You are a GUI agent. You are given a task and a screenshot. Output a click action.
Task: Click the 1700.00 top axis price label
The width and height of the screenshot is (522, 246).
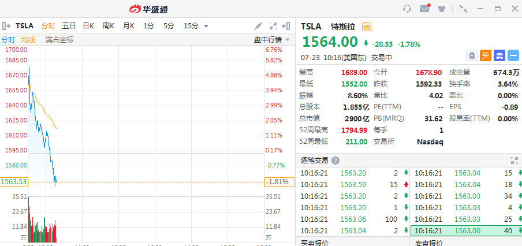[x=16, y=50]
